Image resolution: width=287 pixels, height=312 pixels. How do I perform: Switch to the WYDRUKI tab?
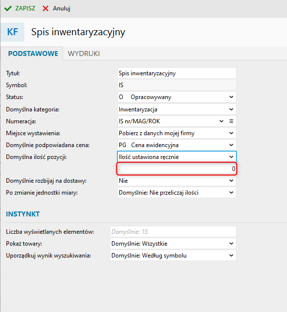[x=84, y=53]
